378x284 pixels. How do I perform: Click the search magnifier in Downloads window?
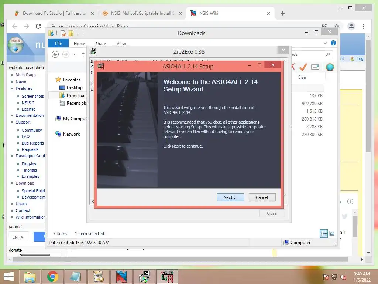coord(327,54)
